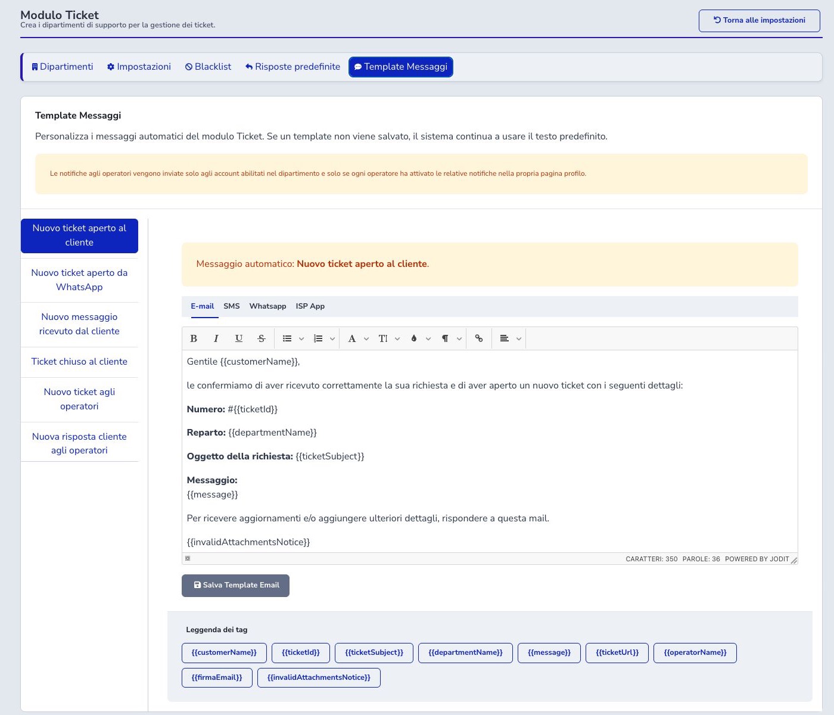Switch to the E-mail channel tab

click(x=203, y=306)
